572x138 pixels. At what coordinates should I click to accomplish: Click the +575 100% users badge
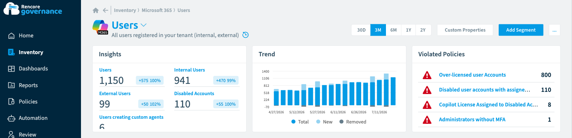point(150,81)
